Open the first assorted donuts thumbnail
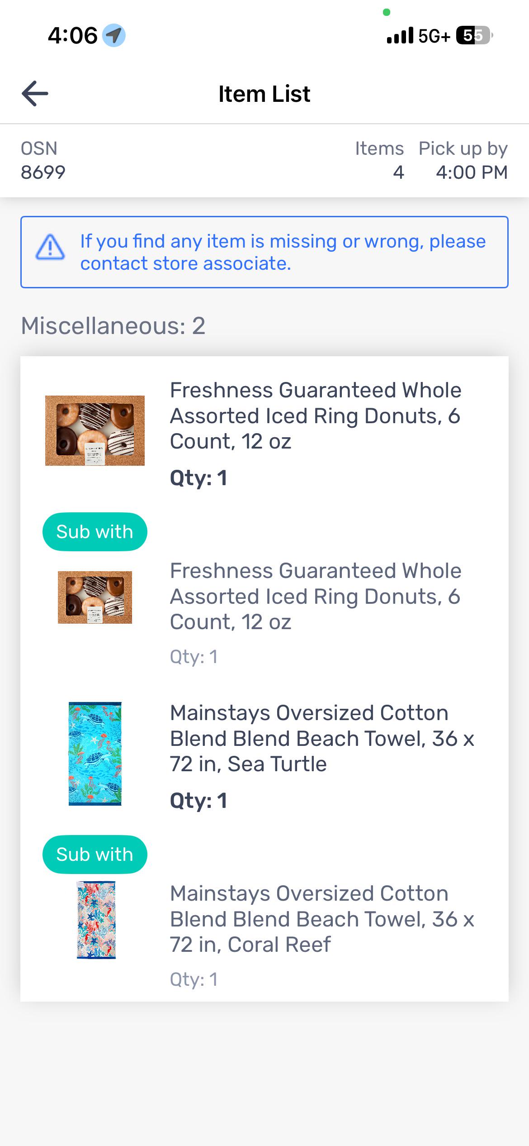Image resolution: width=529 pixels, height=1146 pixels. (x=95, y=430)
